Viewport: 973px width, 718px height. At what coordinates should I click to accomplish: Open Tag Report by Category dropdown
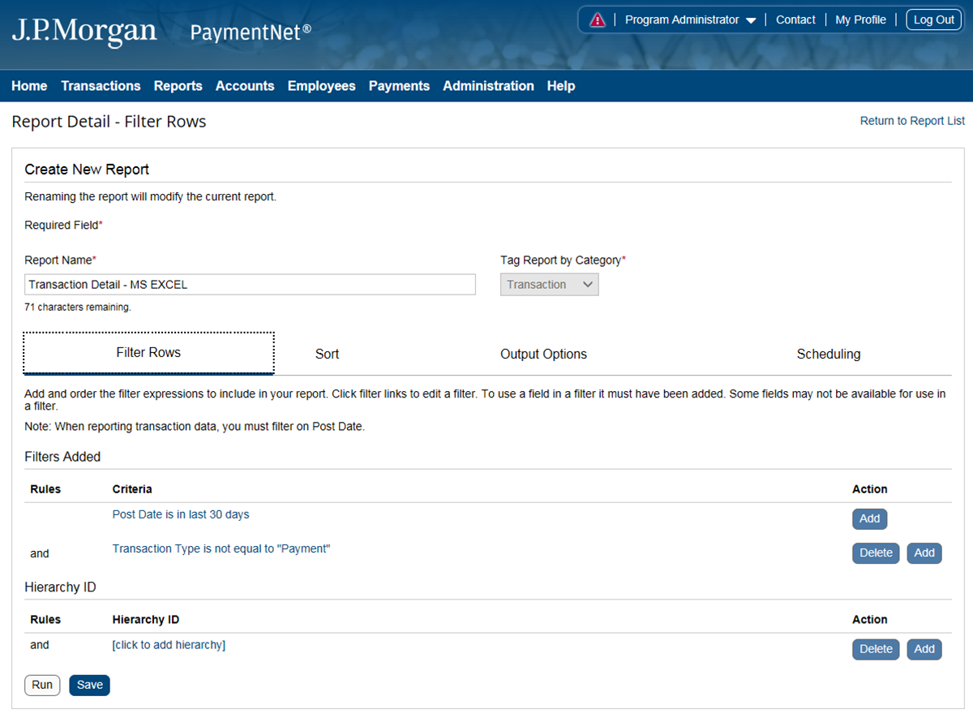[x=549, y=285]
